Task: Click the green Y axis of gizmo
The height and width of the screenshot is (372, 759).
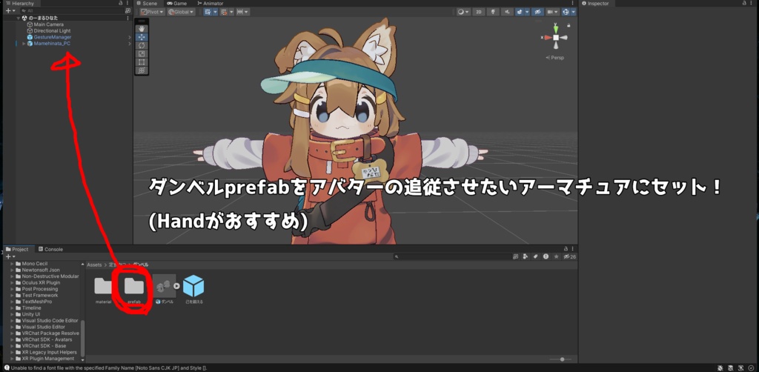Action: 556,28
